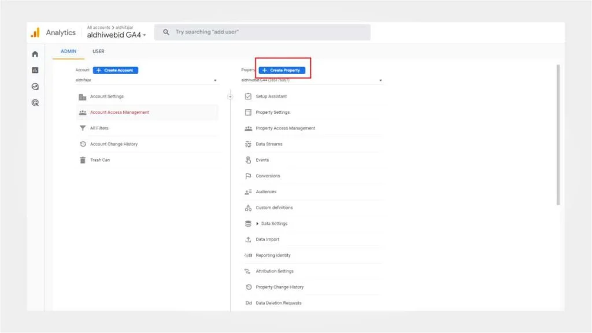Click the Google Analytics logo
The image size is (592, 333).
pos(35,32)
